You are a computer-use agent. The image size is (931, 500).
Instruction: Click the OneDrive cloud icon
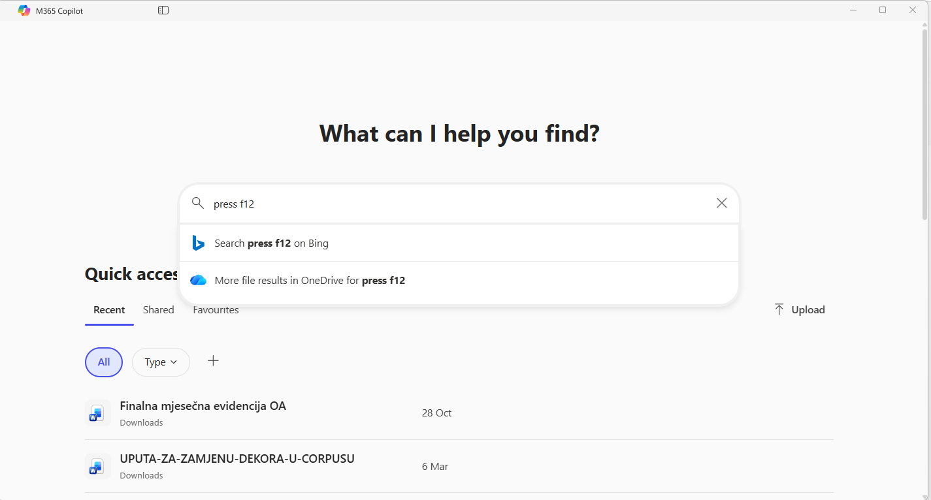pos(198,281)
